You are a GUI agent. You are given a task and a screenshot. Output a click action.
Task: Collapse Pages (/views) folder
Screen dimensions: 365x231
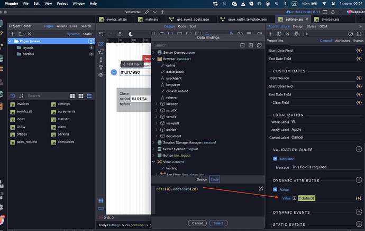click(x=10, y=41)
